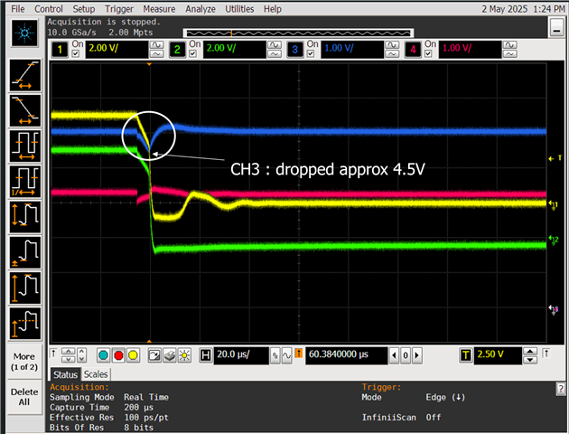
Task: Click the trigger level field 2.50 V
Action: tap(498, 355)
